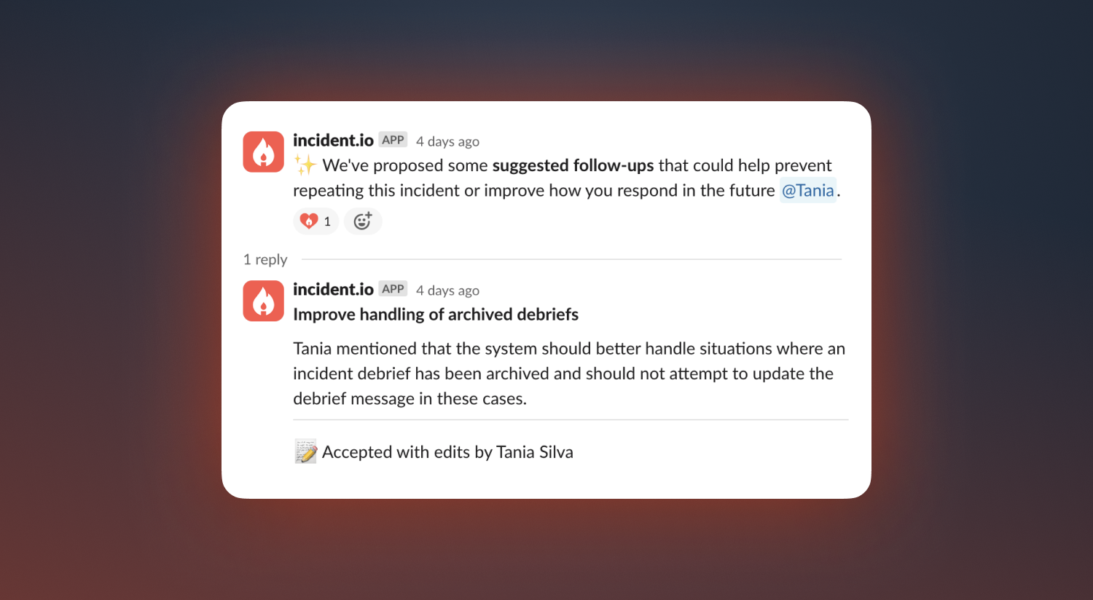Click the memo pencil icon beside Accepted text

click(x=306, y=451)
